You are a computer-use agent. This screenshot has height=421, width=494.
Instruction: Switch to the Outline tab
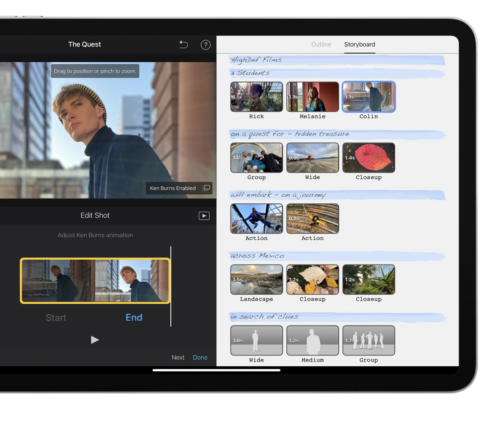321,44
